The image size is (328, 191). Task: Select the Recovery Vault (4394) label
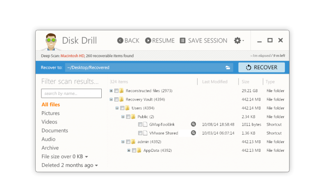tap(145, 99)
